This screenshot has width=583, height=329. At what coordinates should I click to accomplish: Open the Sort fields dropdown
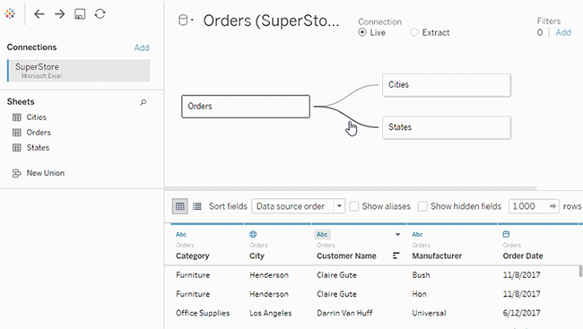(x=298, y=206)
